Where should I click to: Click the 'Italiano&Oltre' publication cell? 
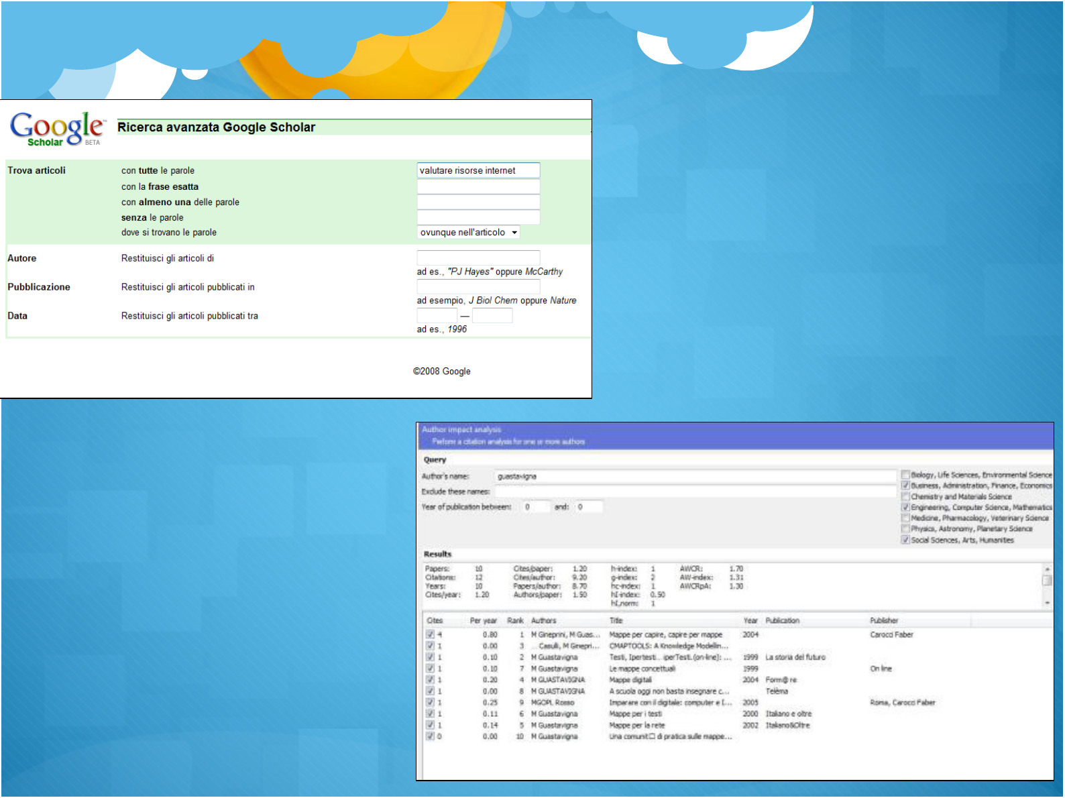point(788,726)
